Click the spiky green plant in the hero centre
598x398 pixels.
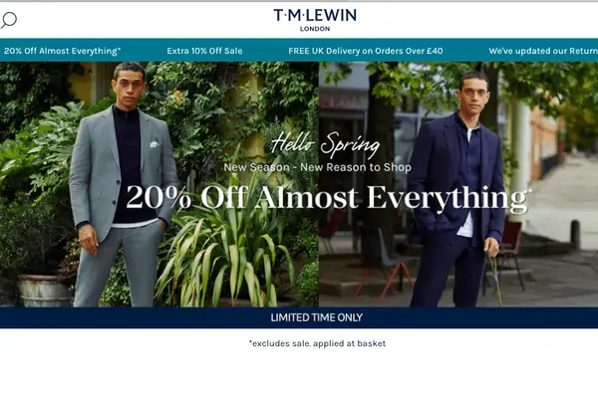[x=225, y=248]
